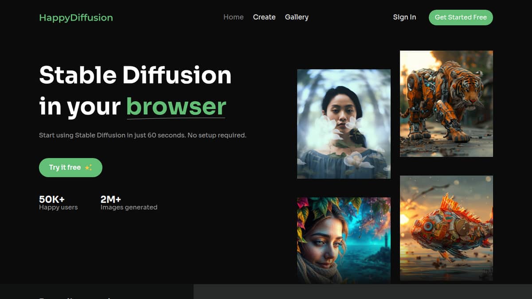Screen dimensions: 532x299
Task: Go to the Home nav item
Action: click(x=234, y=17)
